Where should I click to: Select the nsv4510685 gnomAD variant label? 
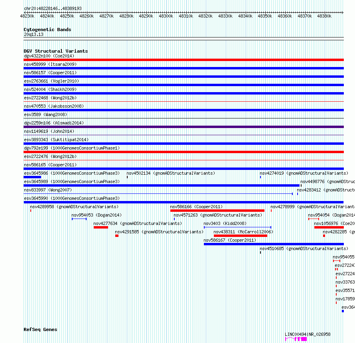[304, 248]
